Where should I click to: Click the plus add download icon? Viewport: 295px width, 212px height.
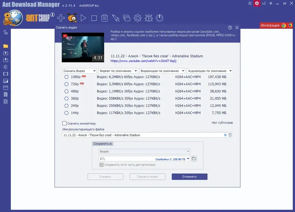coord(61,18)
